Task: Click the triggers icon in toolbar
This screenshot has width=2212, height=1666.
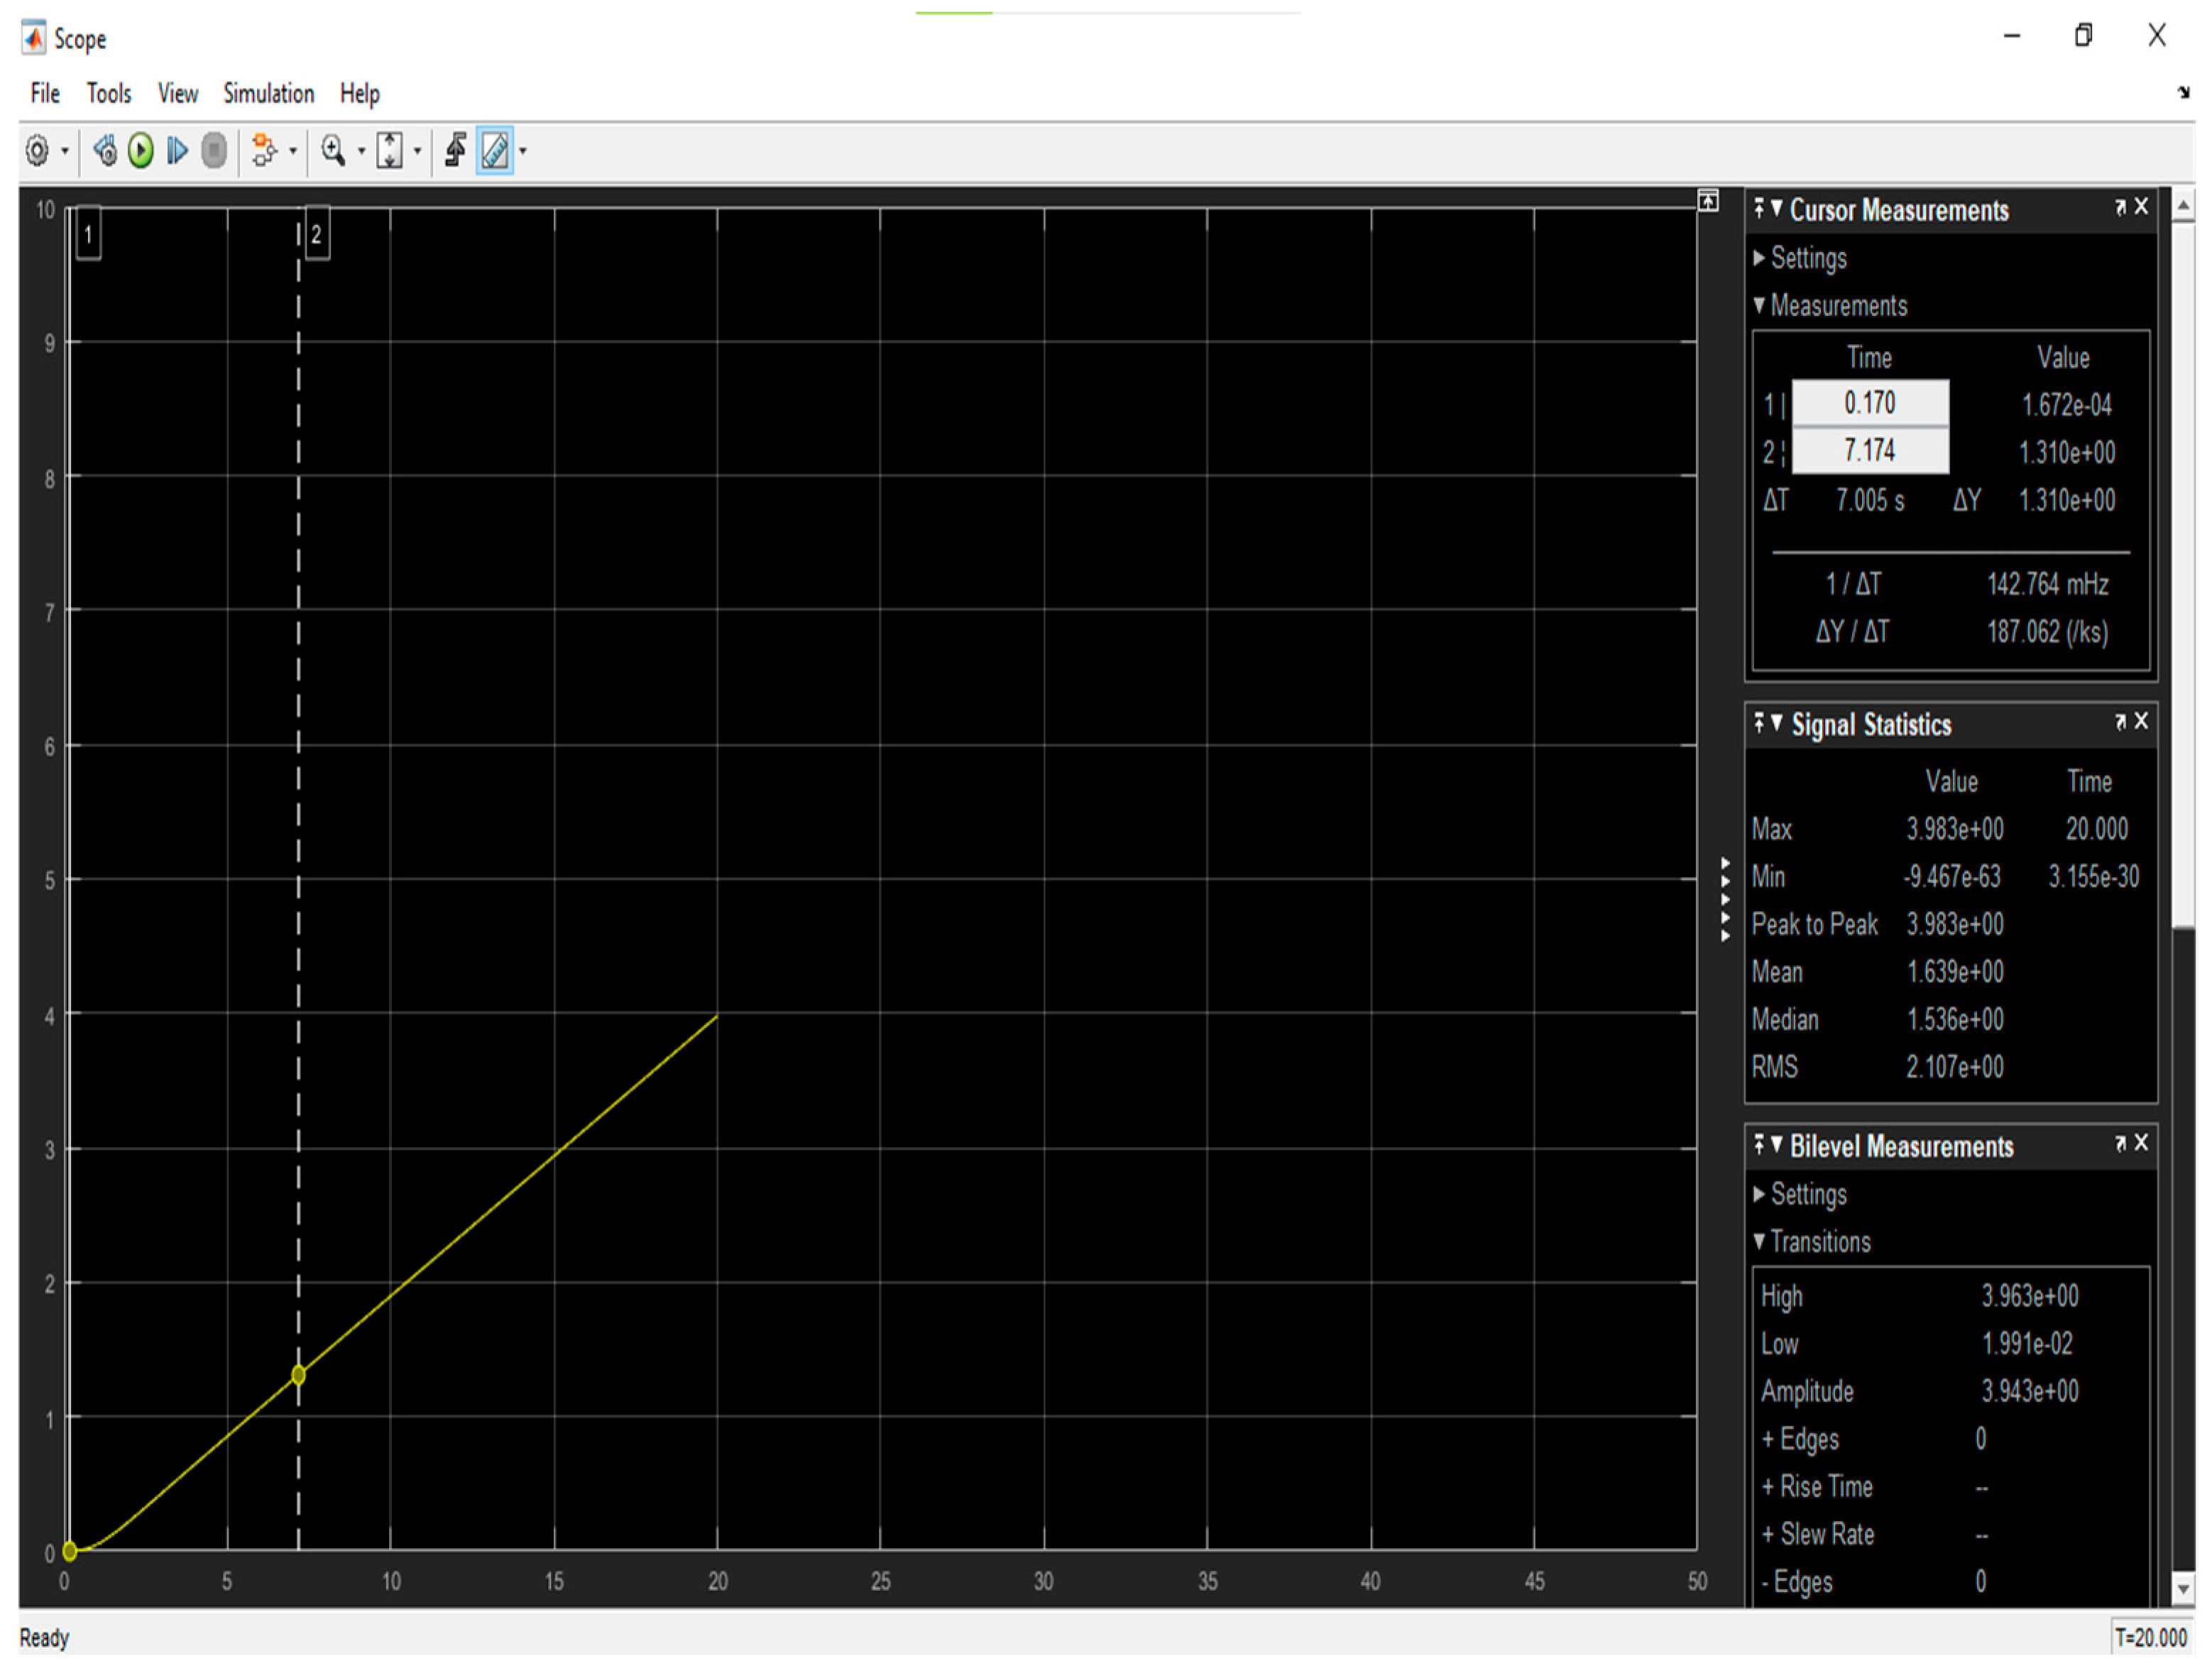Action: (x=455, y=150)
